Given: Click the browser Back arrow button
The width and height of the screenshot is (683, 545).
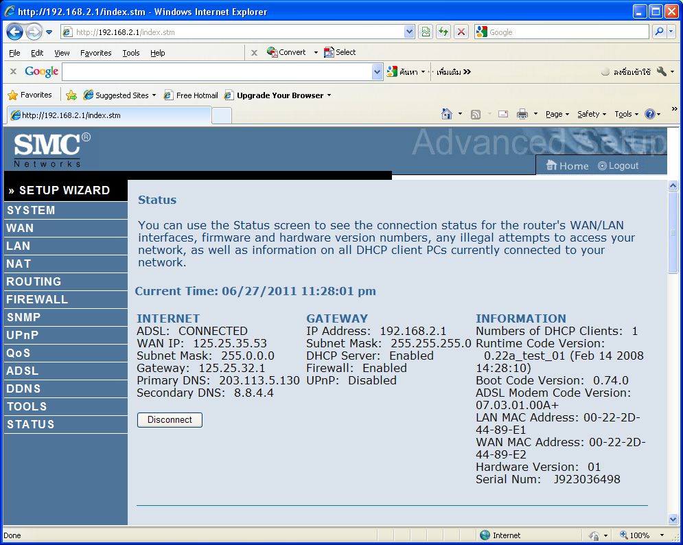Looking at the screenshot, I should [15, 32].
